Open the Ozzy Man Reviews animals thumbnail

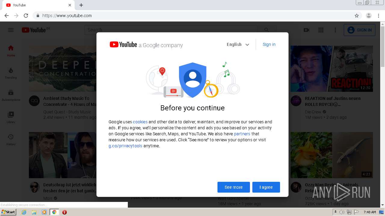click(x=332, y=155)
